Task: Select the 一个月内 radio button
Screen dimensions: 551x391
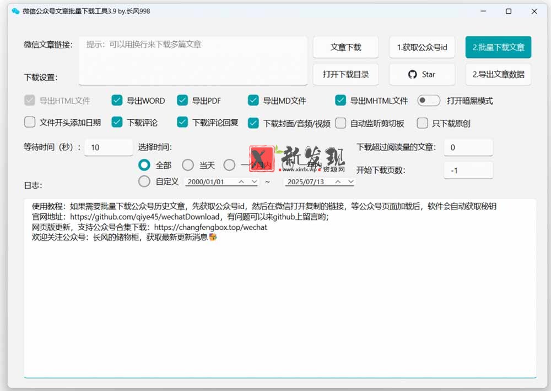Action: (229, 165)
